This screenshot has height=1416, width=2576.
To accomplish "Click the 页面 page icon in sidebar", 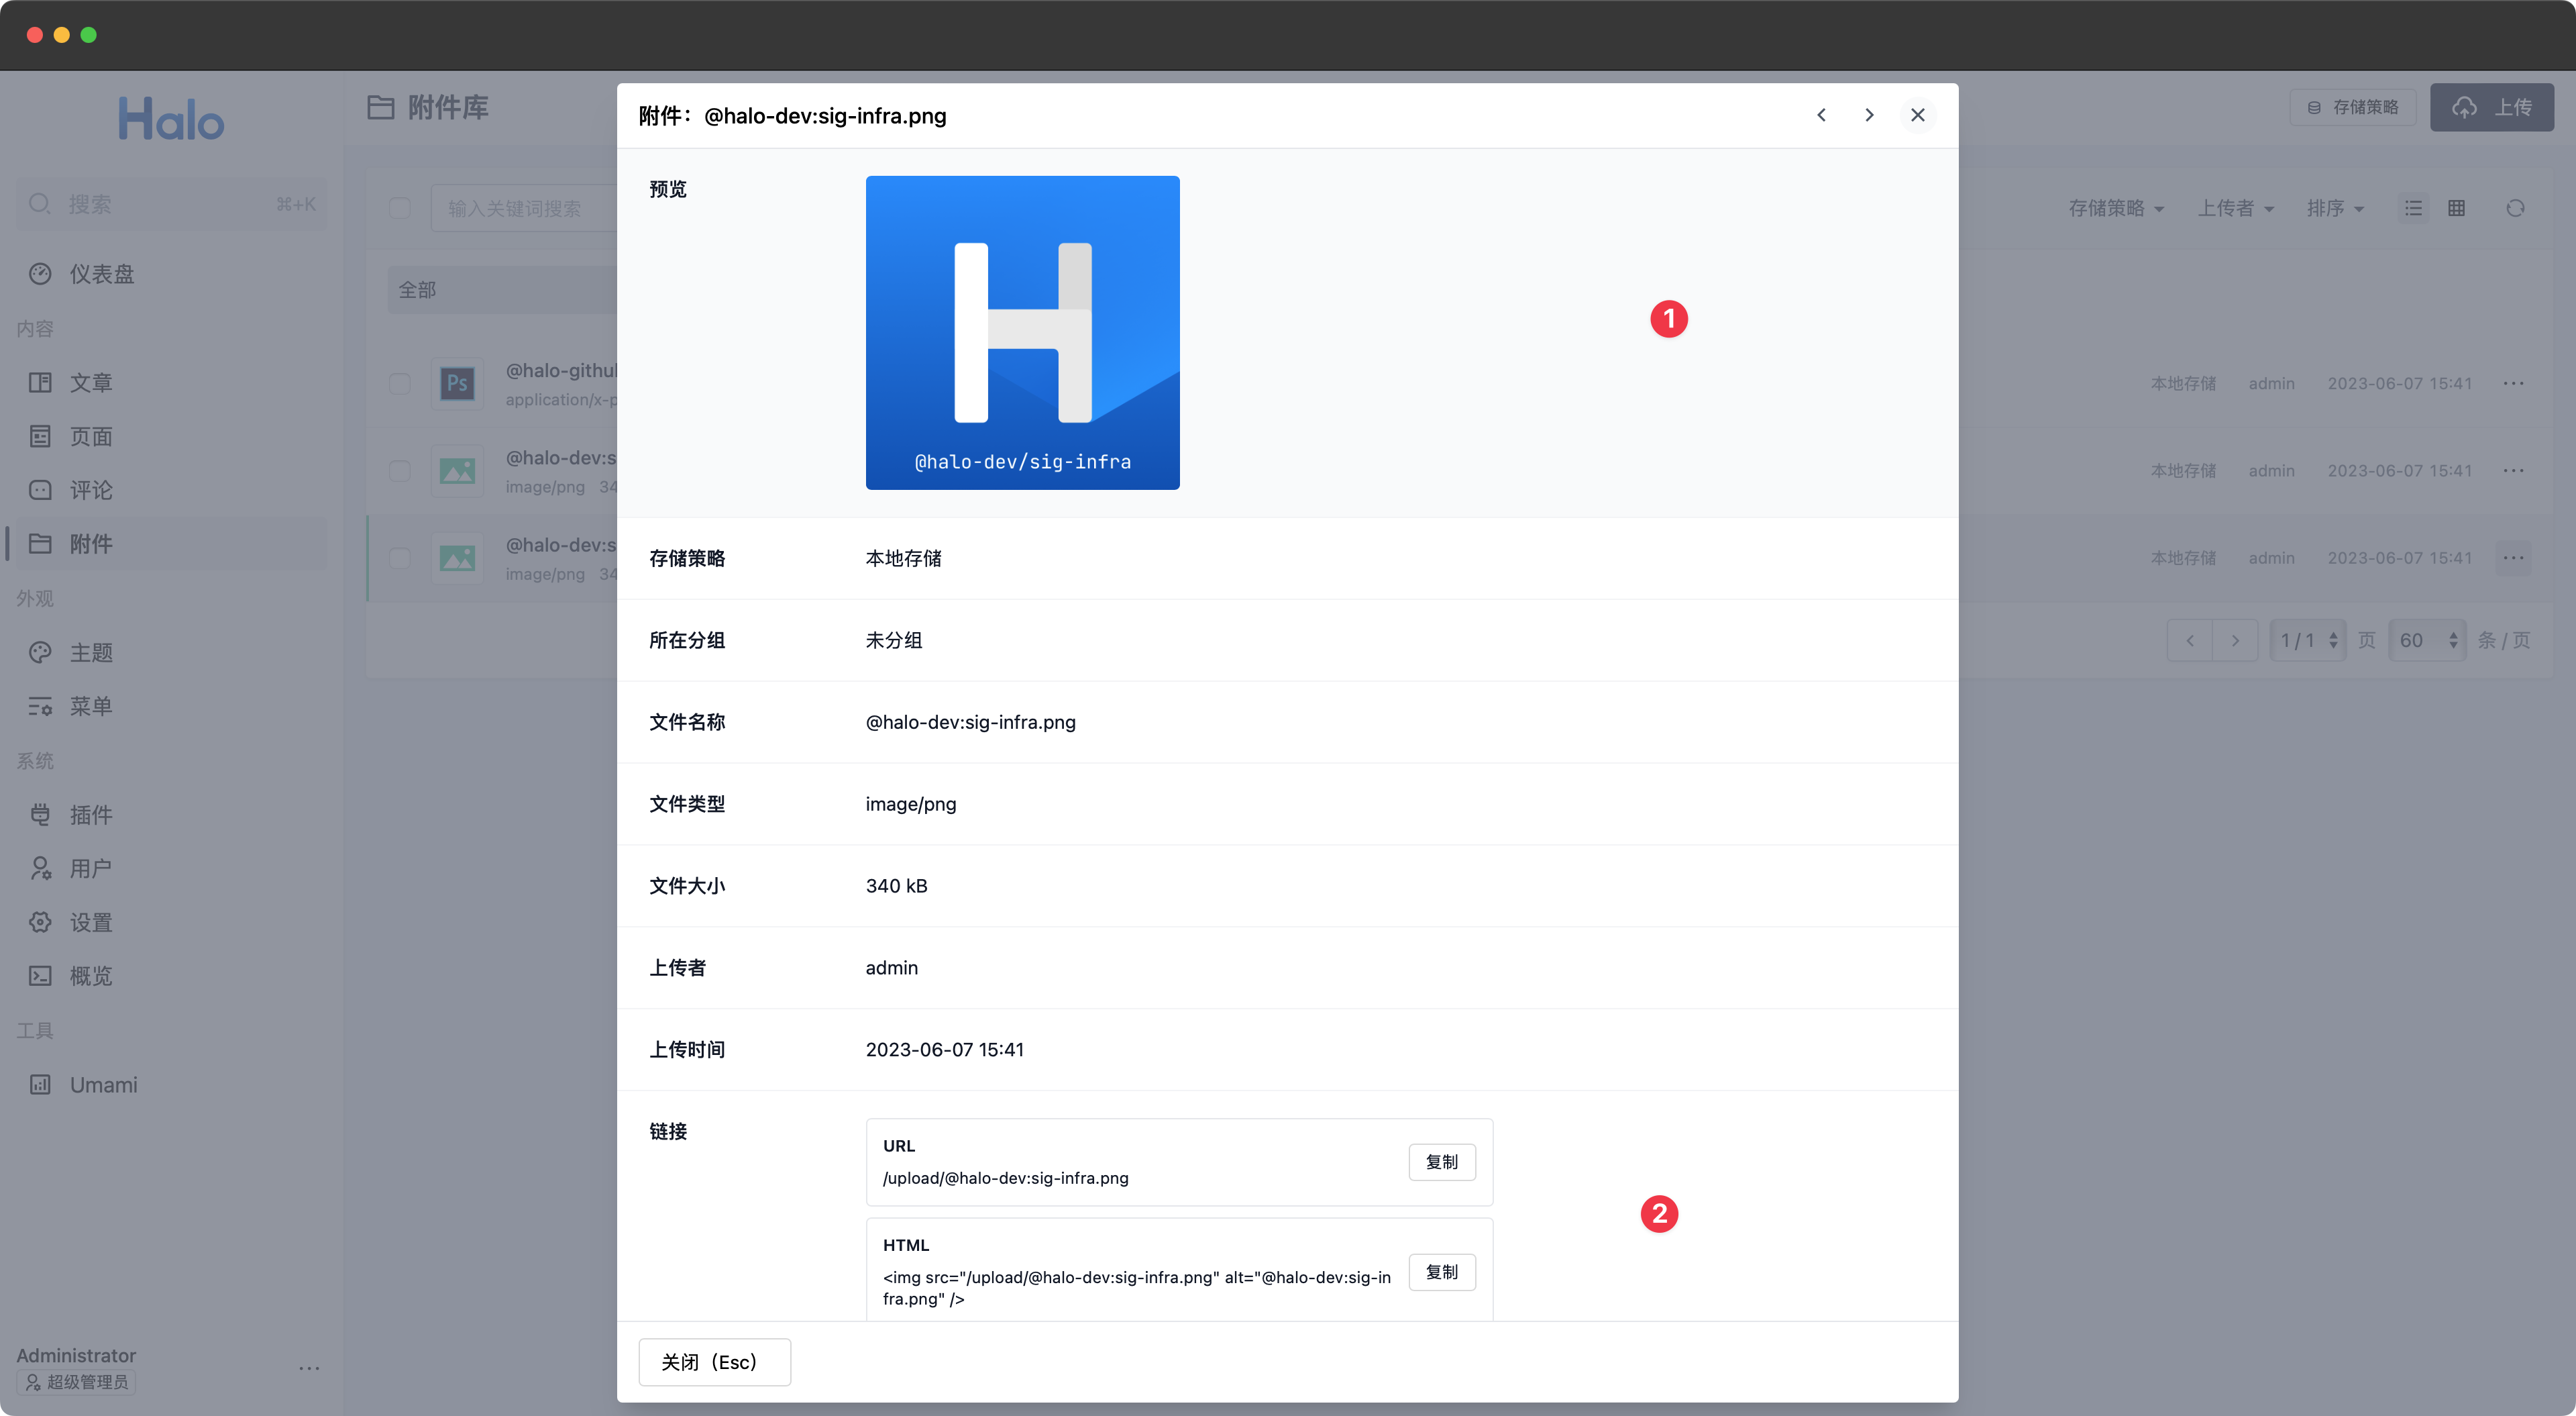I will click(40, 436).
